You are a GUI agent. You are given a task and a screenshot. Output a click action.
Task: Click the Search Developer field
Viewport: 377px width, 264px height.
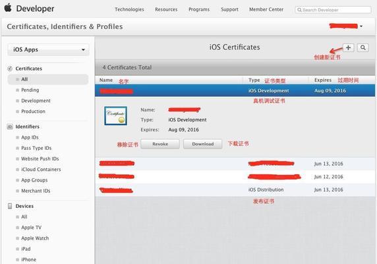[x=333, y=10]
